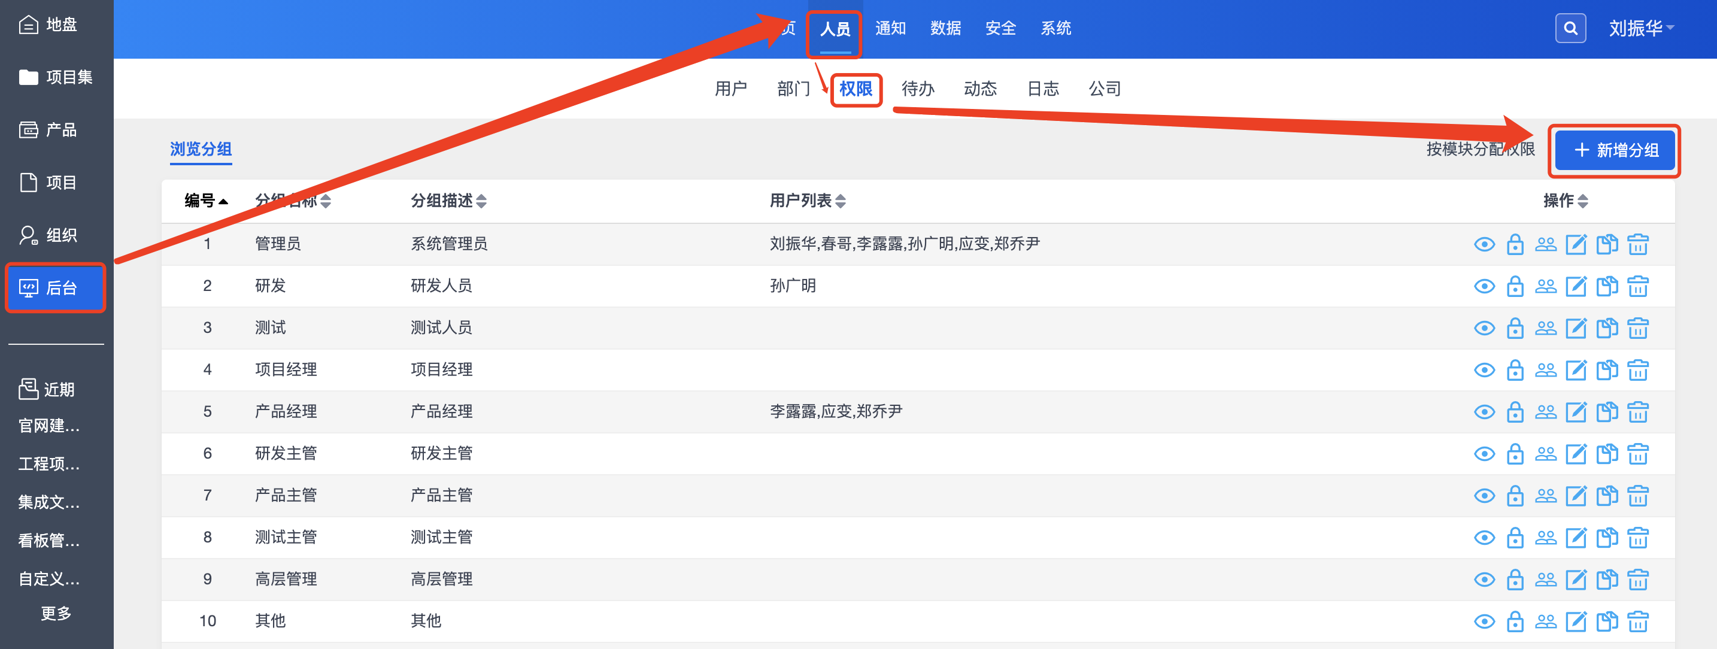Switch to the 部门 sub-tab
Viewport: 1717px width, 649px height.
click(793, 89)
